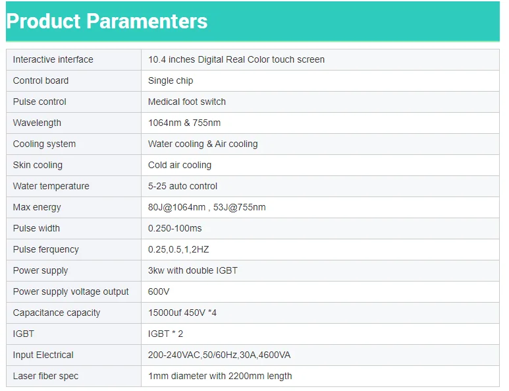Viewport: 509px width, 391px height.
Task: Click the 10.4 inches touch screen value
Action: [x=236, y=59]
